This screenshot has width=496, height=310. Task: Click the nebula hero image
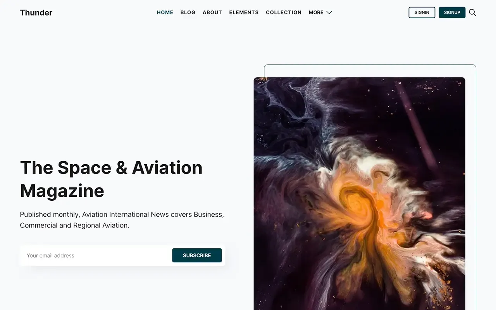pos(359,193)
